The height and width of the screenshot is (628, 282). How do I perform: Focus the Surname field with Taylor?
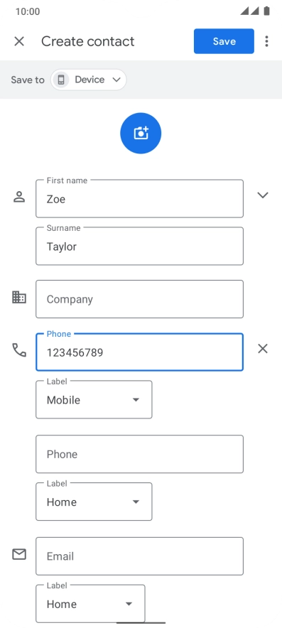point(139,246)
